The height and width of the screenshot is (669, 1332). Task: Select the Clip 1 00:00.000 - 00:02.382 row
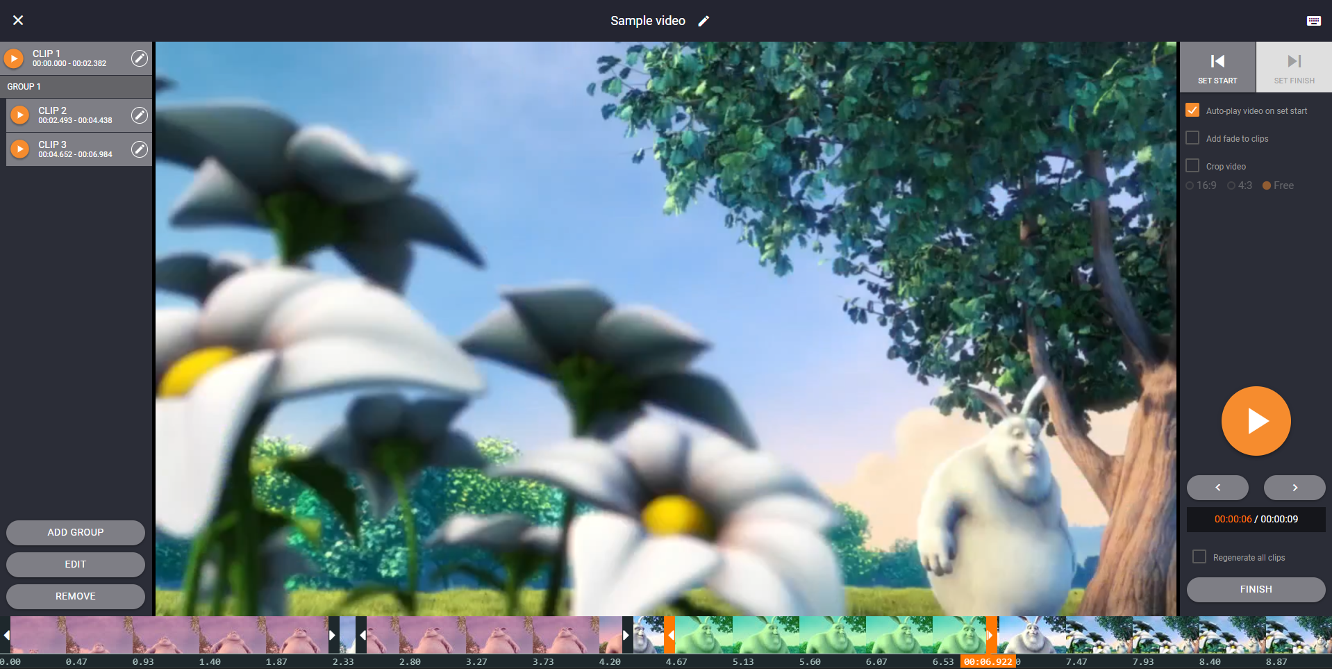pyautogui.click(x=76, y=58)
